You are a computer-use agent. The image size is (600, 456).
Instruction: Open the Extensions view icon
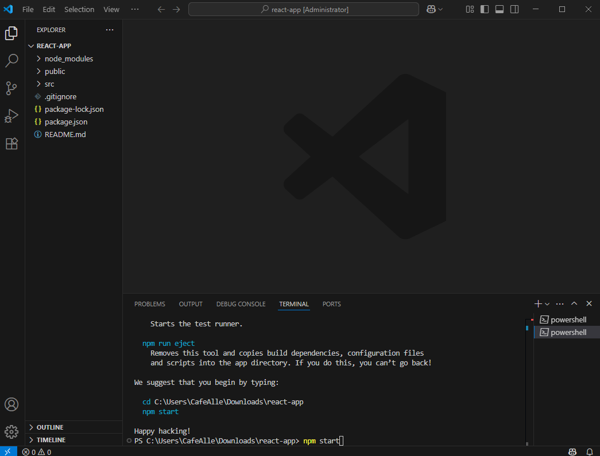11,143
